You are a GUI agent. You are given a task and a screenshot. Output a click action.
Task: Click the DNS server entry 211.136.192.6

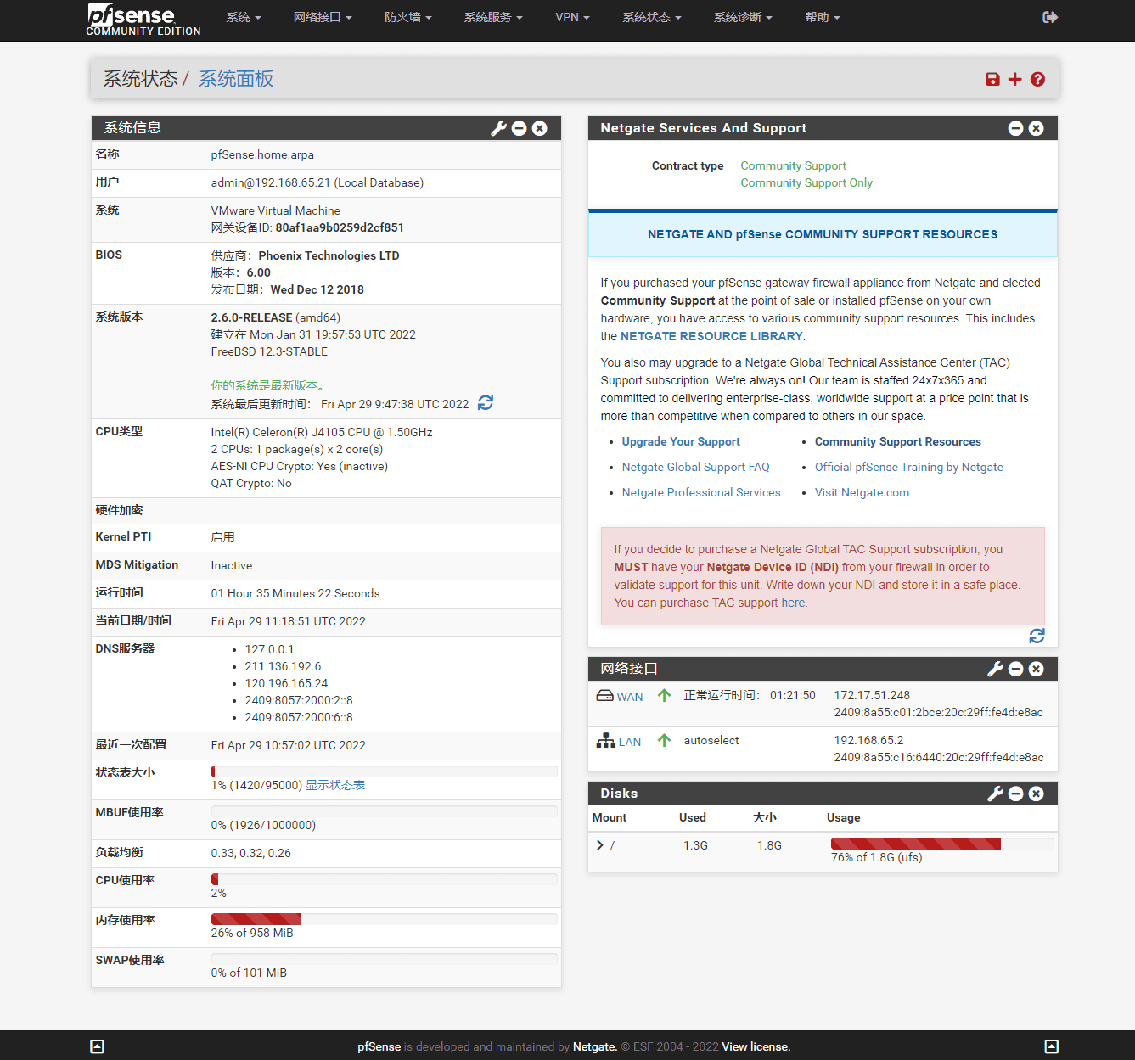click(x=283, y=666)
